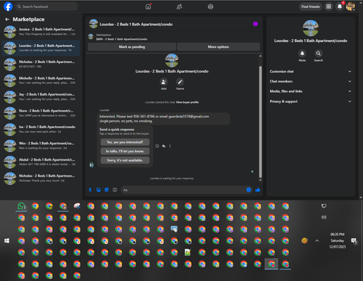Open Facebook notifications bell
This screenshot has height=281, width=363.
pos(340,7)
